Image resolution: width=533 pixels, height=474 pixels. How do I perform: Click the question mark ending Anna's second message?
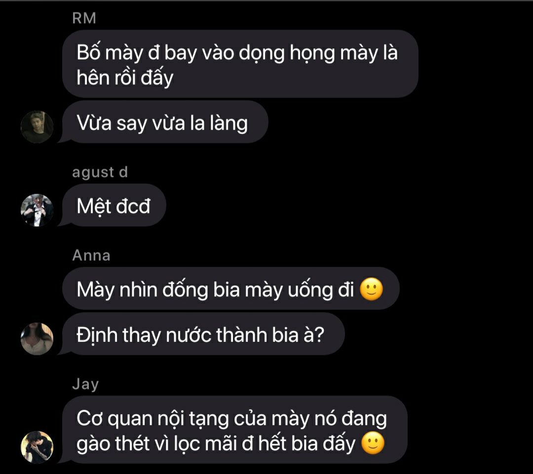click(x=319, y=335)
